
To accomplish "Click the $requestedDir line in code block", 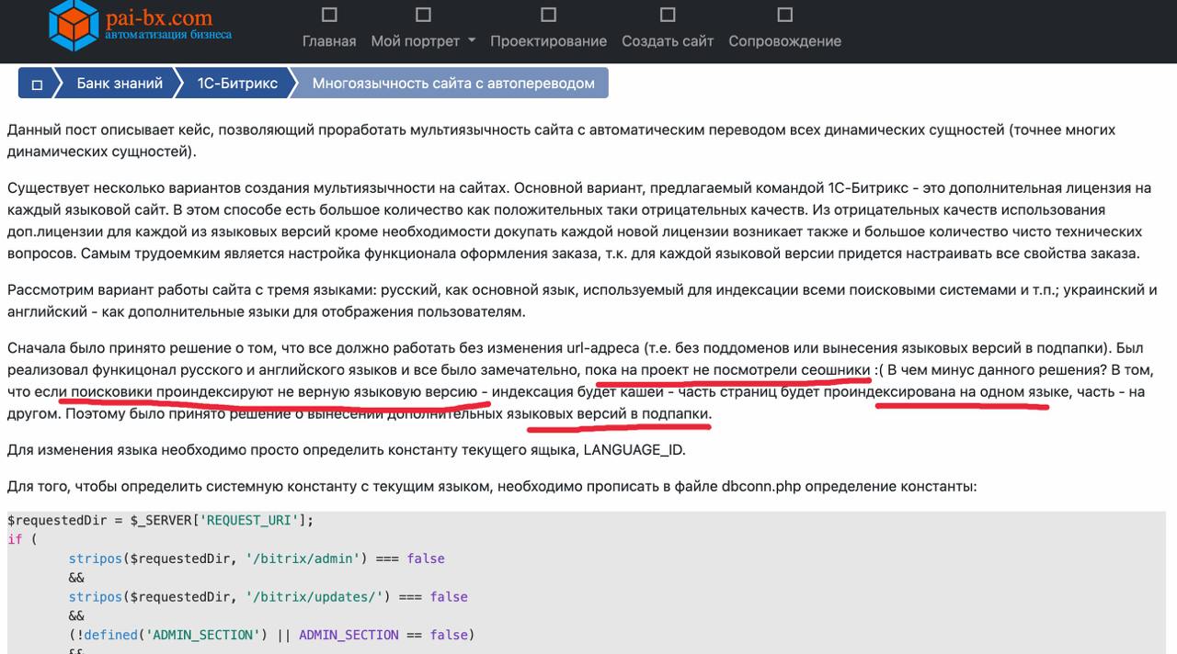I will (x=161, y=520).
